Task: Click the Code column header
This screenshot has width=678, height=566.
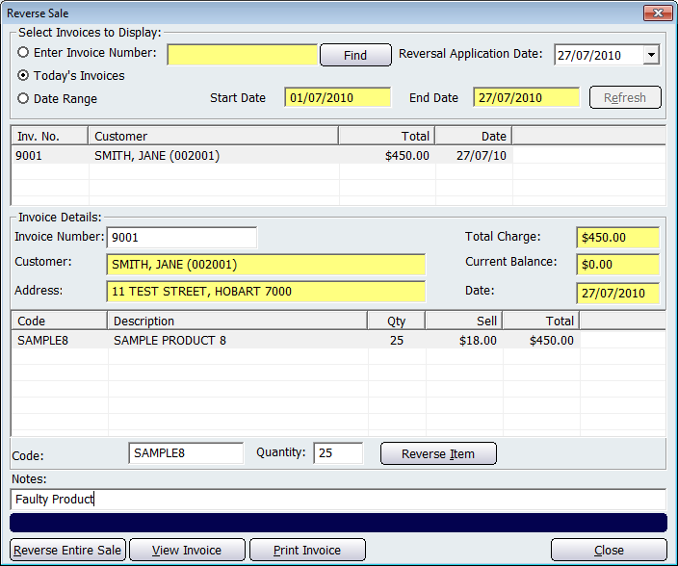Action: (60, 321)
